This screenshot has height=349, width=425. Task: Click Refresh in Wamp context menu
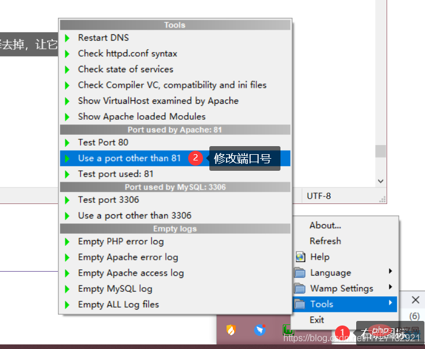point(345,241)
